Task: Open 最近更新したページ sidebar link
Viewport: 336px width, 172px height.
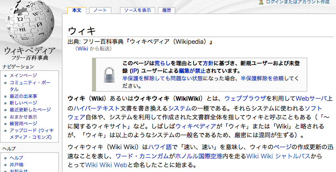Action: pos(30,109)
